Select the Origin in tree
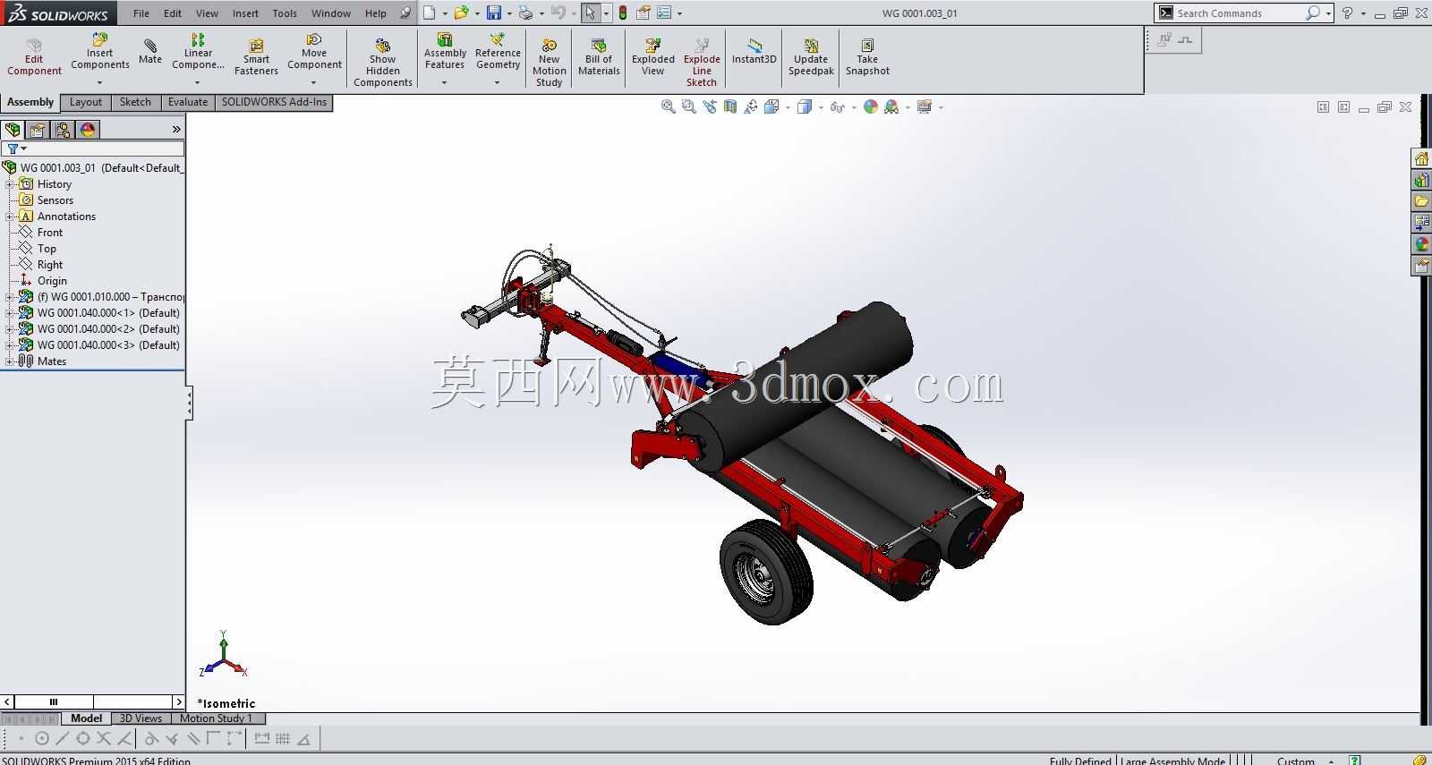Image resolution: width=1432 pixels, height=765 pixels. [x=52, y=281]
